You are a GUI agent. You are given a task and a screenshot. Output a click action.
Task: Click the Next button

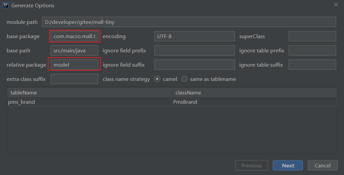(x=288, y=165)
